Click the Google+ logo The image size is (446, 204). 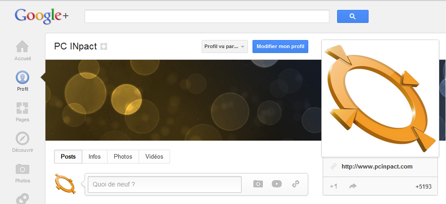click(x=41, y=16)
